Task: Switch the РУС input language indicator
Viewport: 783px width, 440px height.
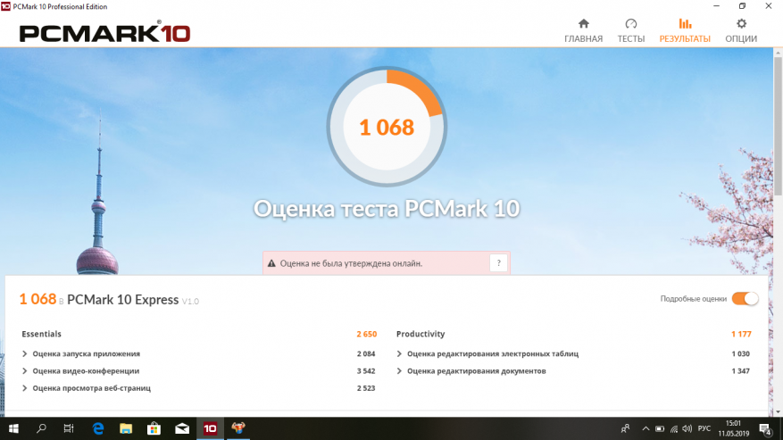Action: pyautogui.click(x=704, y=428)
